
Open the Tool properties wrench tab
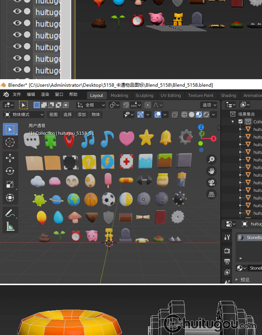[x=227, y=238]
